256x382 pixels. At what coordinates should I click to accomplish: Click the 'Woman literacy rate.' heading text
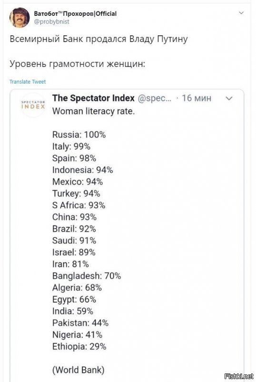tap(93, 111)
